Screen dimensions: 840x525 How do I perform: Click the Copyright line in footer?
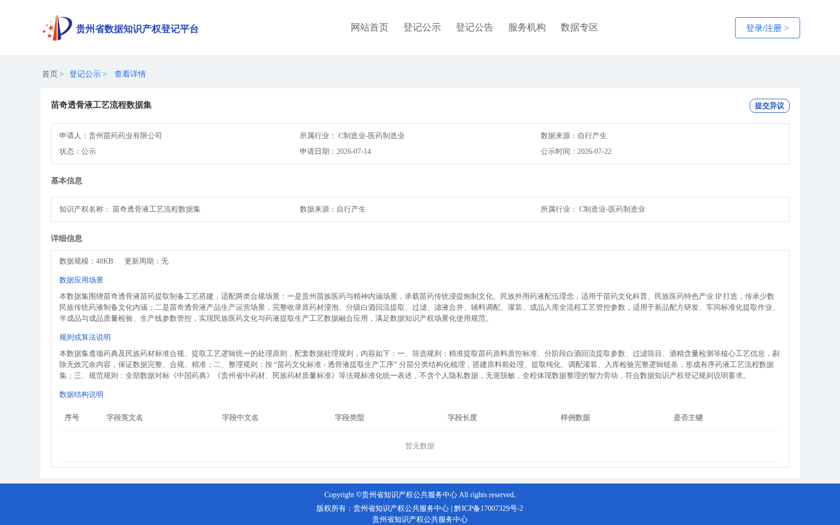(x=420, y=495)
